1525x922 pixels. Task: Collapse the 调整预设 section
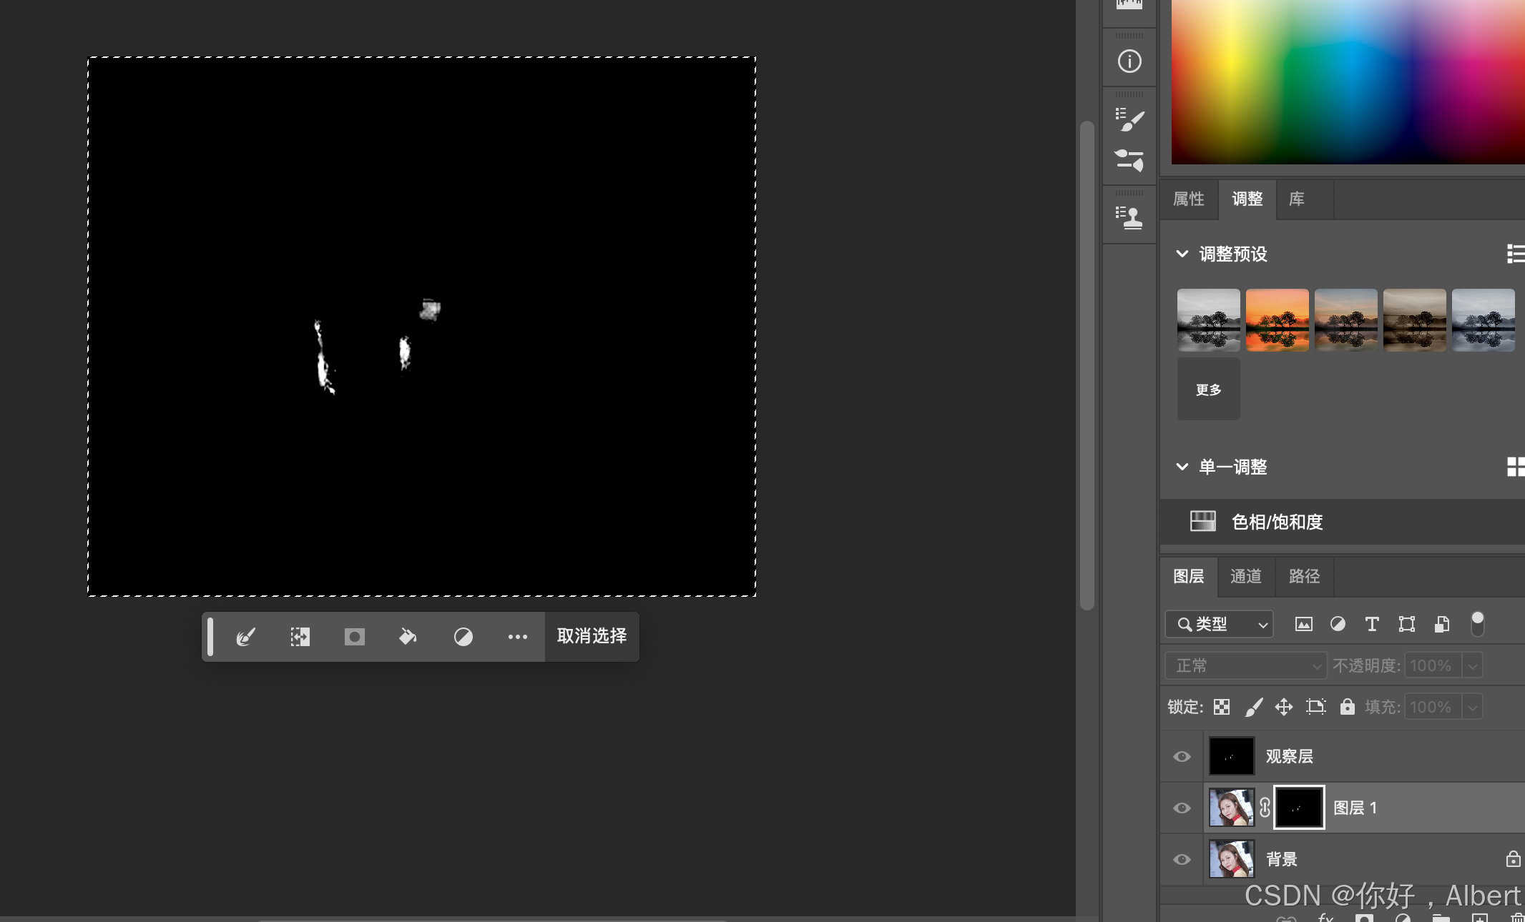(x=1182, y=254)
